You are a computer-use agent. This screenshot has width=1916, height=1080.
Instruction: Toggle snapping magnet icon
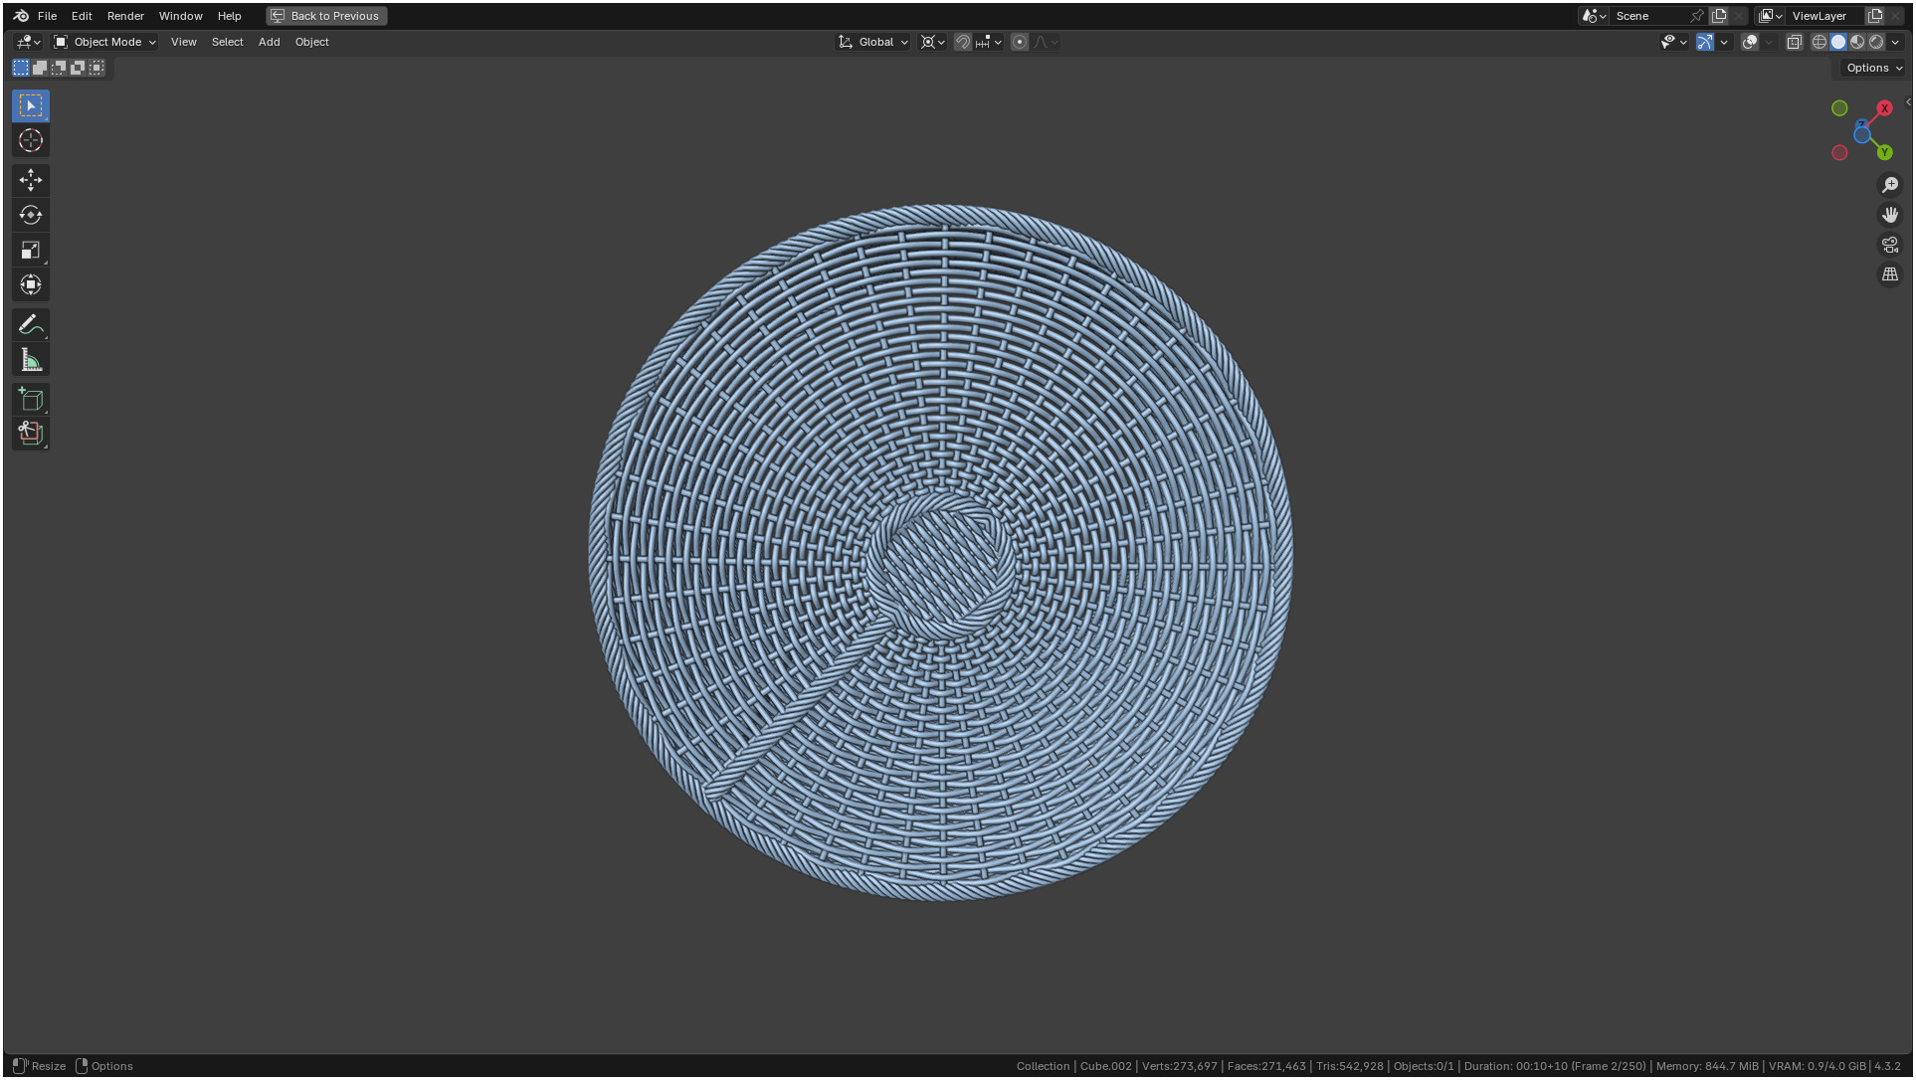tap(962, 42)
